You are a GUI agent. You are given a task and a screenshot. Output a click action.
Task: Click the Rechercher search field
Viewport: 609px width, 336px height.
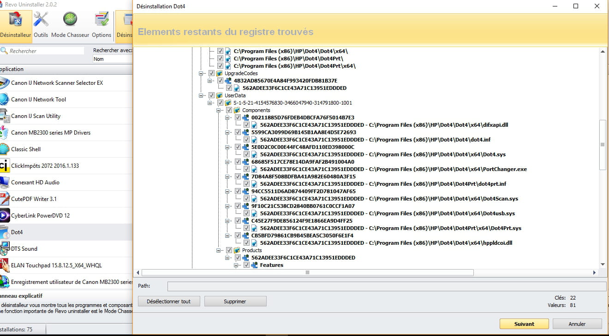(x=46, y=51)
